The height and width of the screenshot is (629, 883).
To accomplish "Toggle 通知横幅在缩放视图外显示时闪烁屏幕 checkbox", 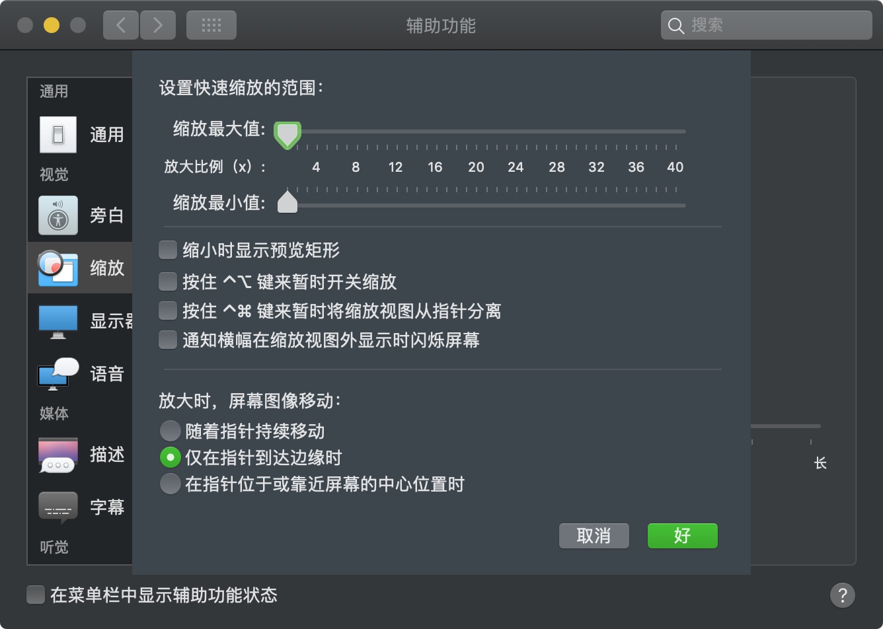I will (x=168, y=340).
